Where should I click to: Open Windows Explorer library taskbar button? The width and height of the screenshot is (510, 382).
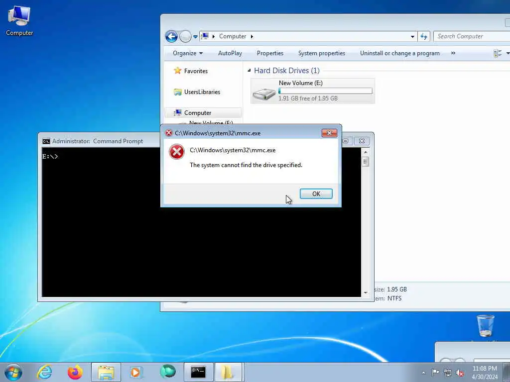106,372
